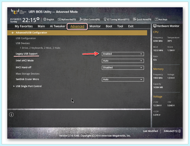Select the Advanced tab

click(x=77, y=26)
